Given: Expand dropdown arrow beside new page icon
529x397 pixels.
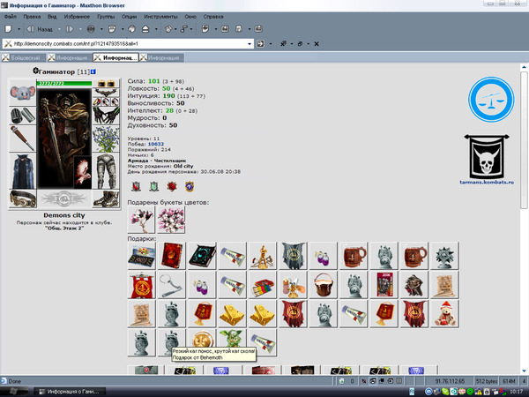Looking at the screenshot, I should [x=19, y=29].
